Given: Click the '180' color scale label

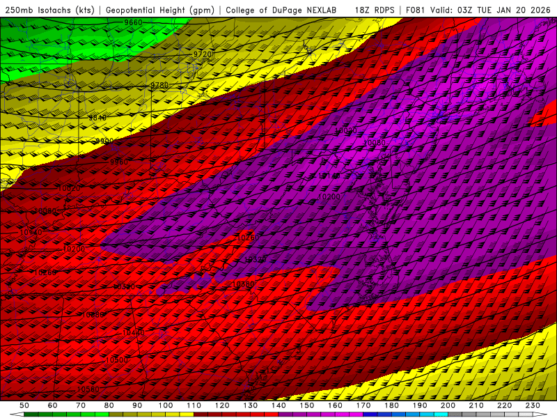Looking at the screenshot, I should 391,405.
